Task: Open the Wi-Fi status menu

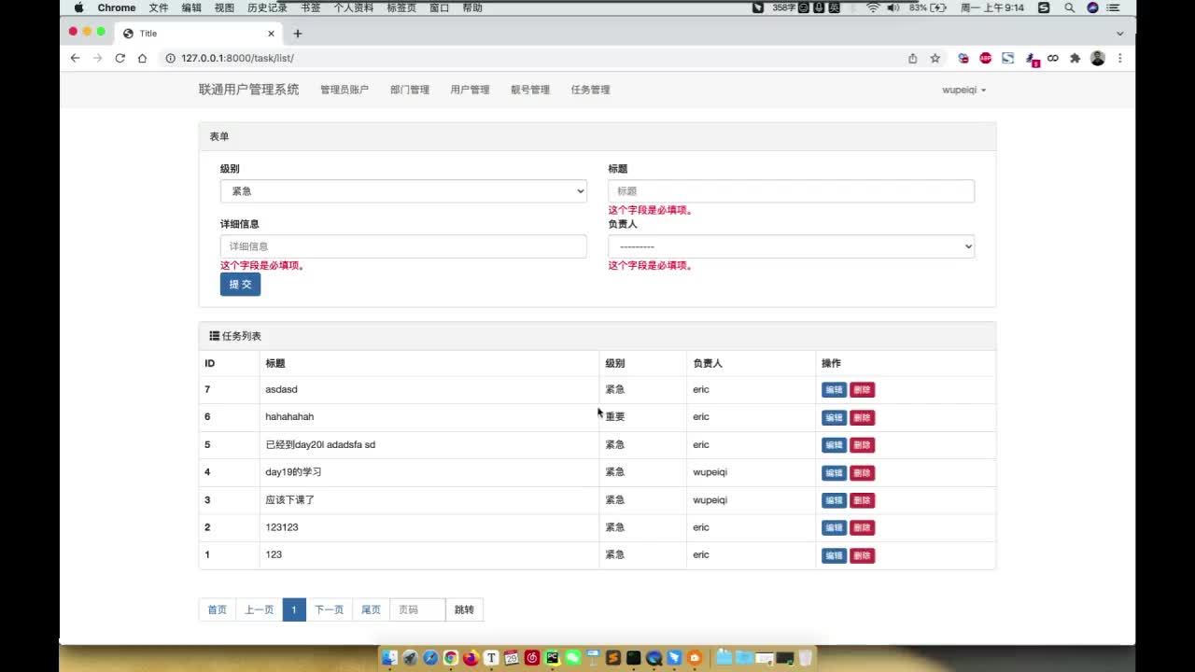Action: [x=873, y=7]
